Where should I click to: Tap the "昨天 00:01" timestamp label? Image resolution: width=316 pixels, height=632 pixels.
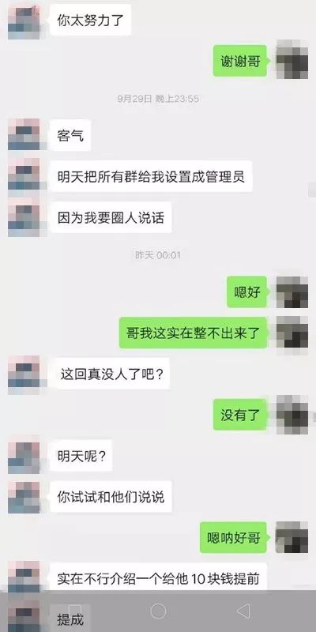point(158,254)
